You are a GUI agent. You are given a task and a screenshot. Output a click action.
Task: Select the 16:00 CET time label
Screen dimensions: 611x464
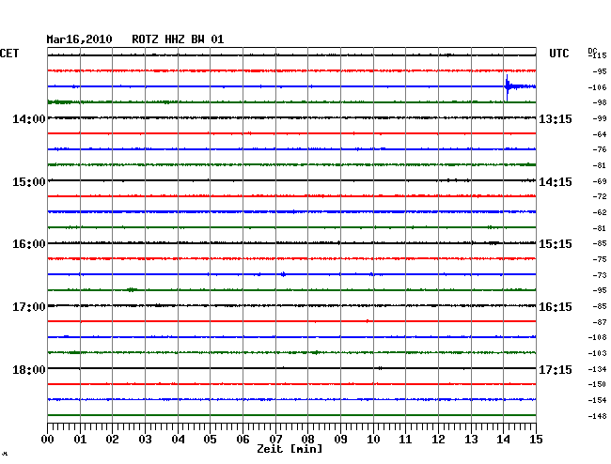[x=29, y=244]
